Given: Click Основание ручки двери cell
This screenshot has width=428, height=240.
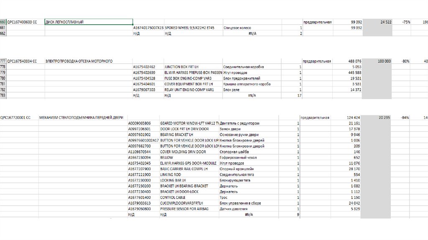Looking at the screenshot, I should pos(249,135).
